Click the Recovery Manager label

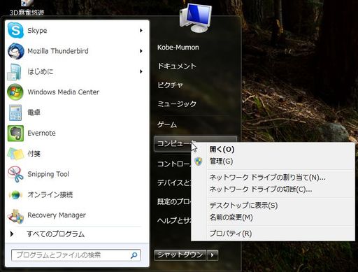point(57,215)
